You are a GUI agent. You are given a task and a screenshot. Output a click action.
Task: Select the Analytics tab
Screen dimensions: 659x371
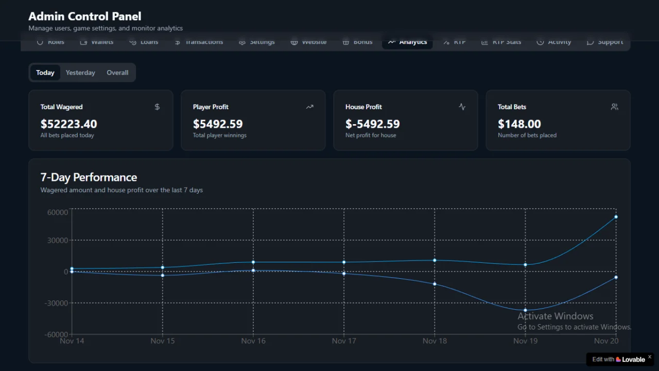(x=407, y=42)
